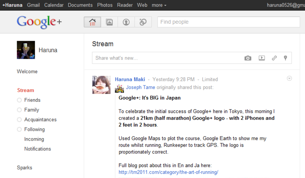Open the Photos icon in toolbar

point(109,22)
